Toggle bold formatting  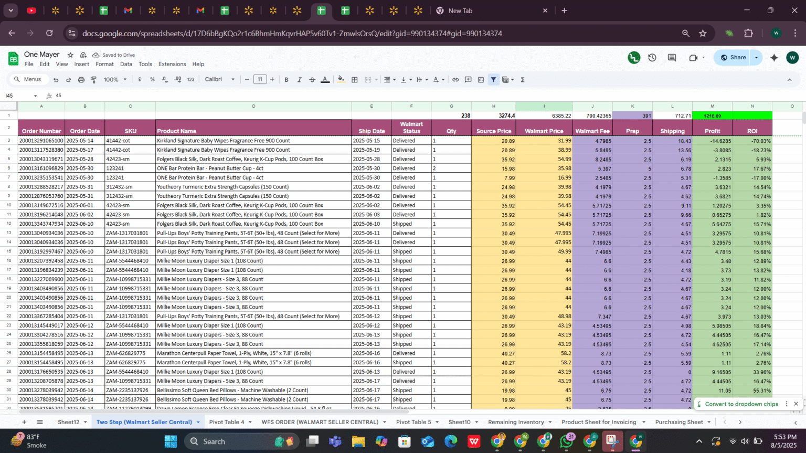click(x=287, y=80)
